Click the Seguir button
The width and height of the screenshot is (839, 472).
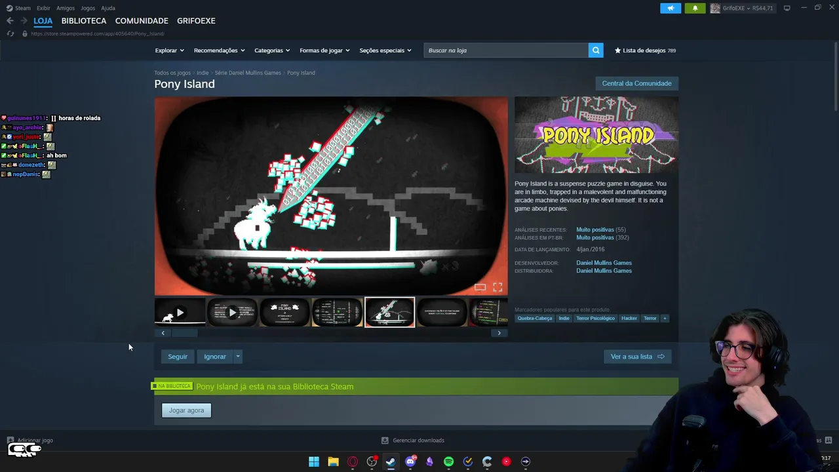pos(178,357)
